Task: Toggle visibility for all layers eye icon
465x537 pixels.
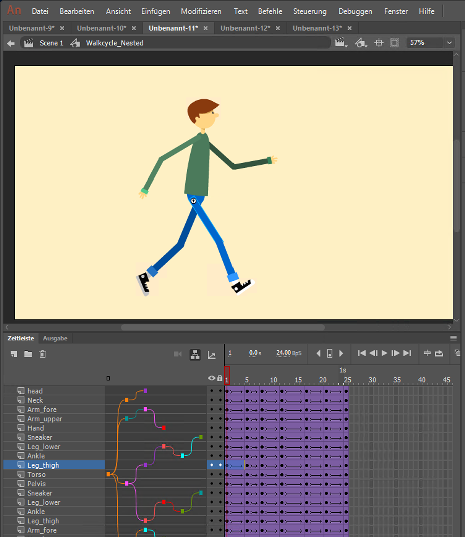Action: pyautogui.click(x=212, y=378)
